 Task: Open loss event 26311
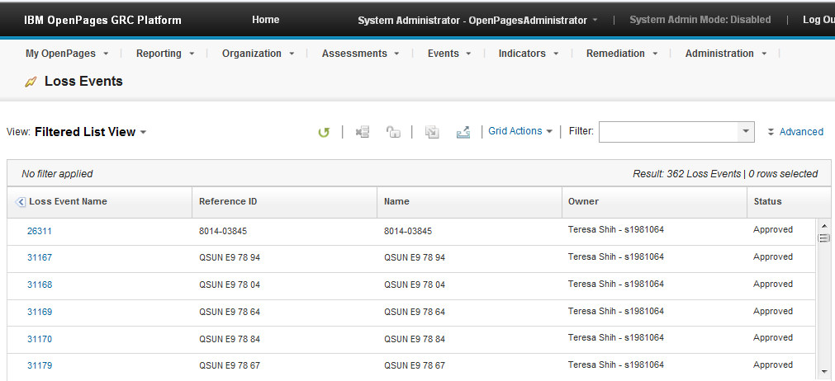coord(40,231)
